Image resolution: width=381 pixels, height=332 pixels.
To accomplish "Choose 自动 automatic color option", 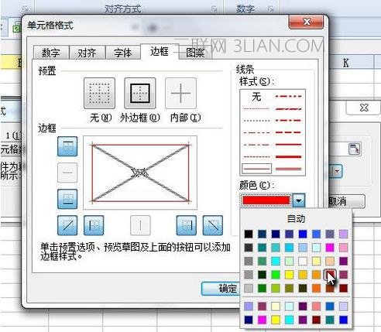I will (x=296, y=218).
